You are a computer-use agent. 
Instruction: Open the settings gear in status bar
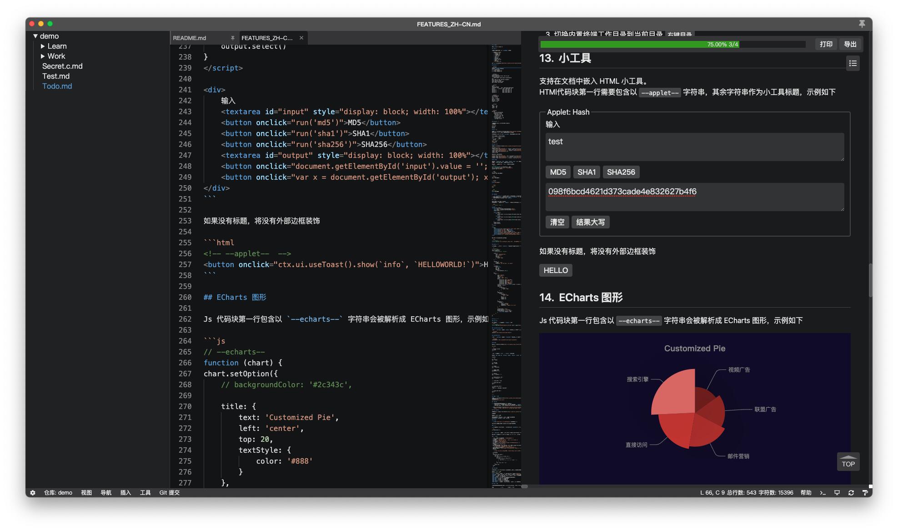click(x=33, y=493)
